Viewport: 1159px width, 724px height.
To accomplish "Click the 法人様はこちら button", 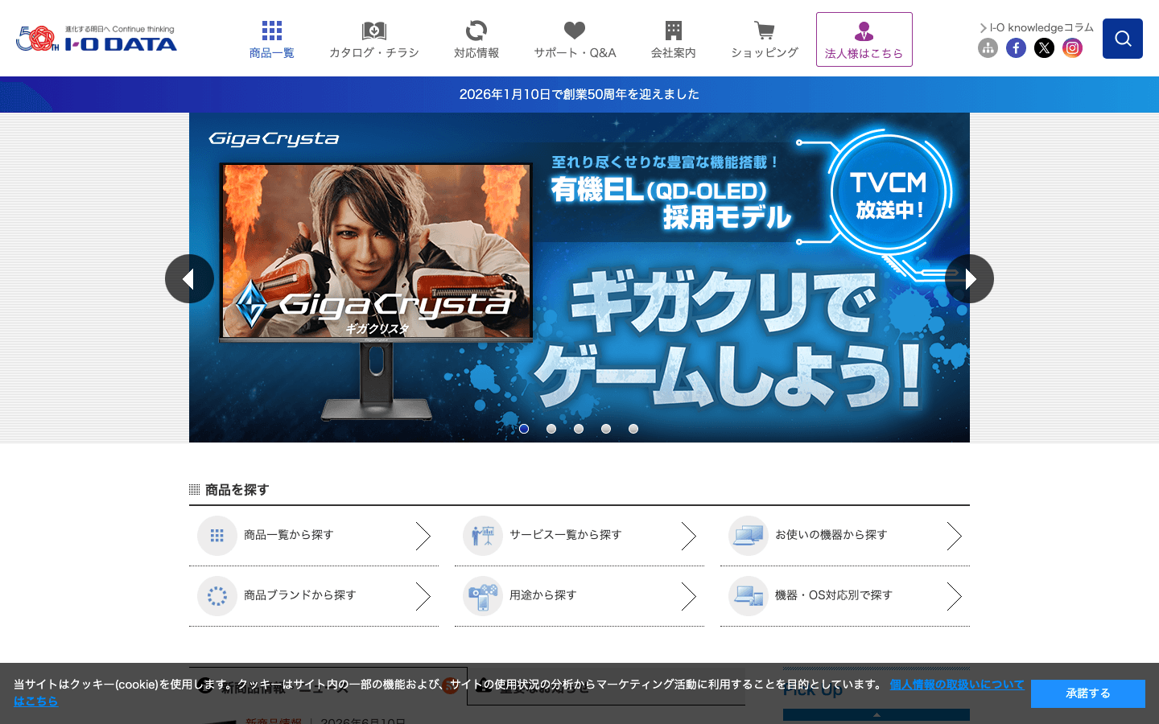I will [x=864, y=39].
